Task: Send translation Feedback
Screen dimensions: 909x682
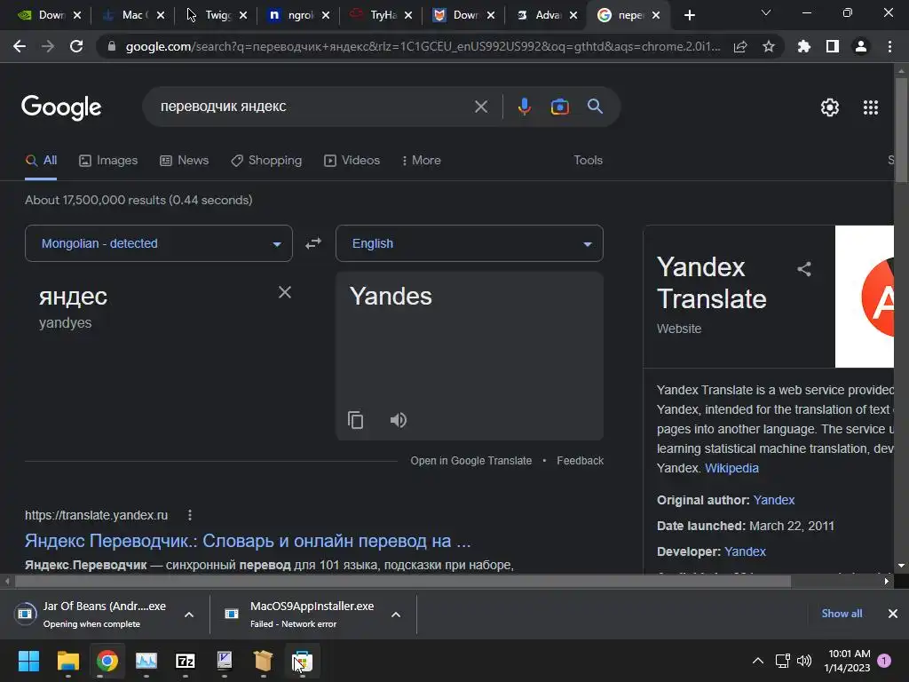Action: [x=580, y=461]
